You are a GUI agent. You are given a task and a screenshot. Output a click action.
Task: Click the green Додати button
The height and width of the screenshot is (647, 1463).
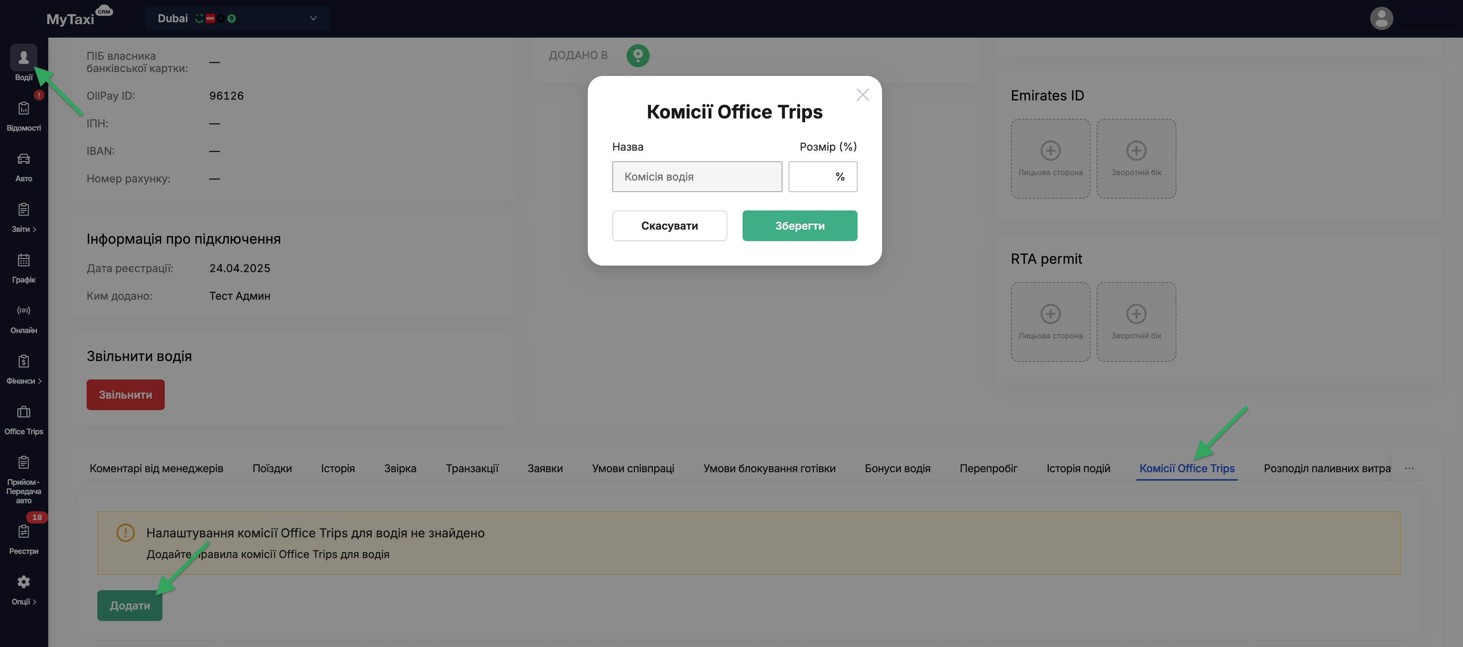click(x=130, y=605)
